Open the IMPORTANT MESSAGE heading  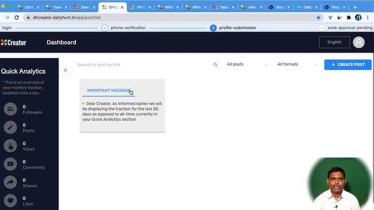click(x=109, y=90)
